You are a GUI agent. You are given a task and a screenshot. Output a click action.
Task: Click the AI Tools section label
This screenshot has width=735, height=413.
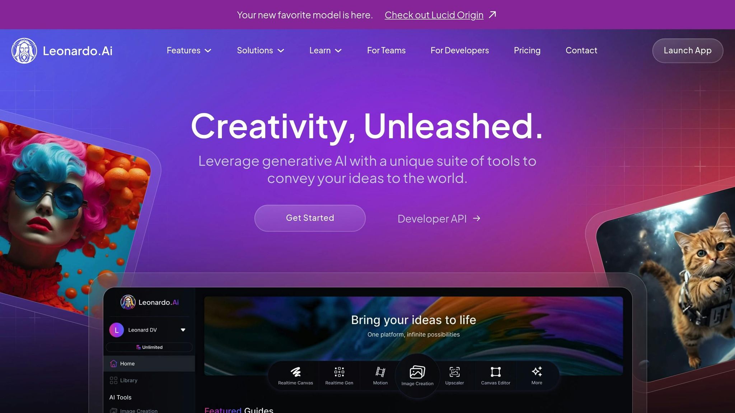click(120, 397)
